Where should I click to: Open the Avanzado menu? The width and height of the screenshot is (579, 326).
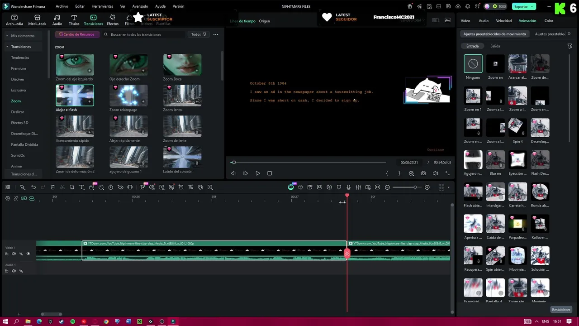[140, 6]
